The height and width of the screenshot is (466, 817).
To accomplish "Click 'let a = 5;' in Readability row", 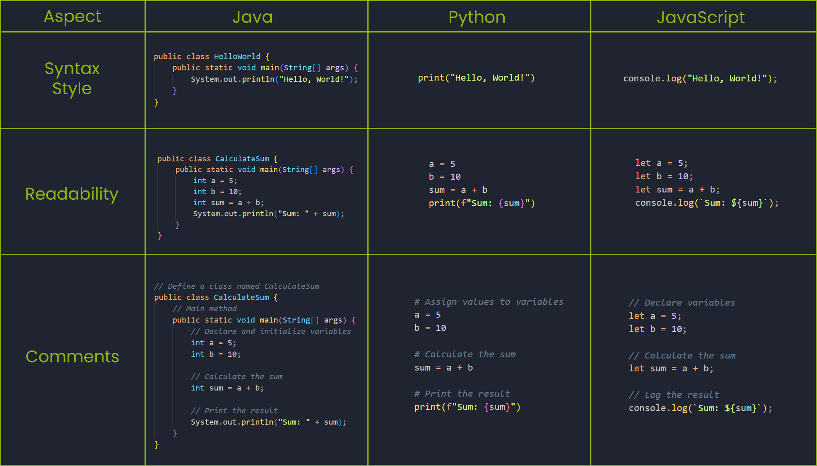I will [x=661, y=163].
